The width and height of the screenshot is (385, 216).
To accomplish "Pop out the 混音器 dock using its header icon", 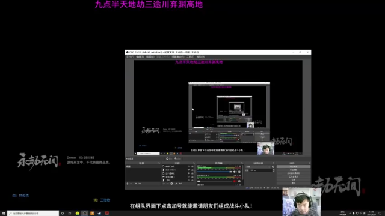I will point(242,163).
